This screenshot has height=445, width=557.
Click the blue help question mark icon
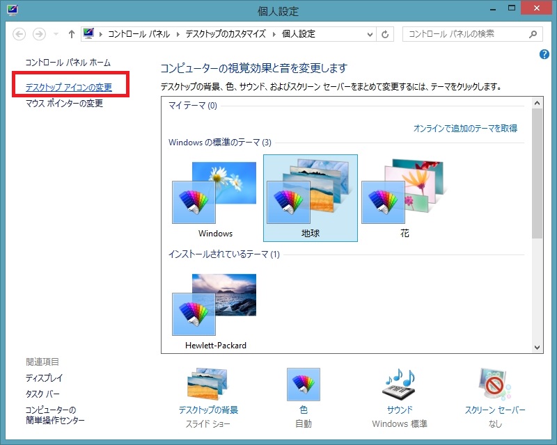544,54
